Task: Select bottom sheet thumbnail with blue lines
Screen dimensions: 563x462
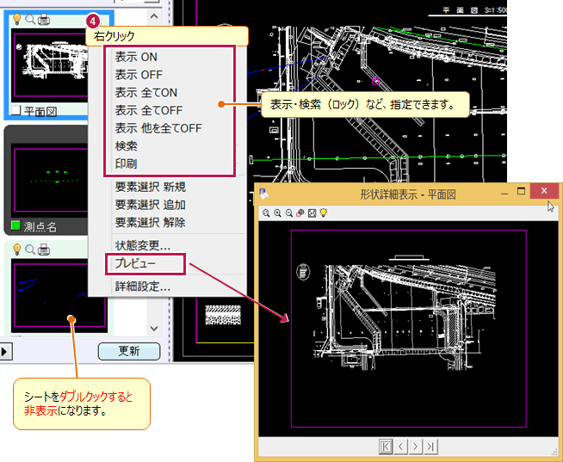Action: pyautogui.click(x=59, y=295)
